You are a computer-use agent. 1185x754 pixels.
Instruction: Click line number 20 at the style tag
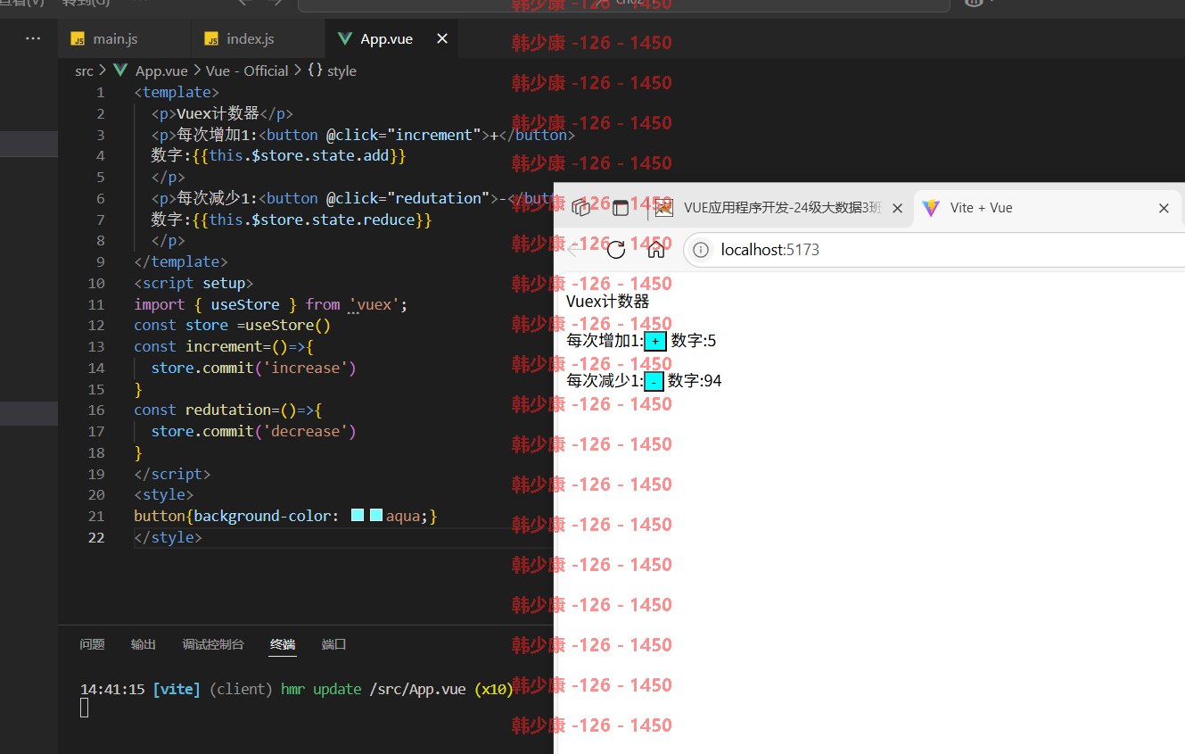point(96,494)
